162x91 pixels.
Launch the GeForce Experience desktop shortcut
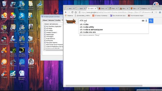point(13,52)
